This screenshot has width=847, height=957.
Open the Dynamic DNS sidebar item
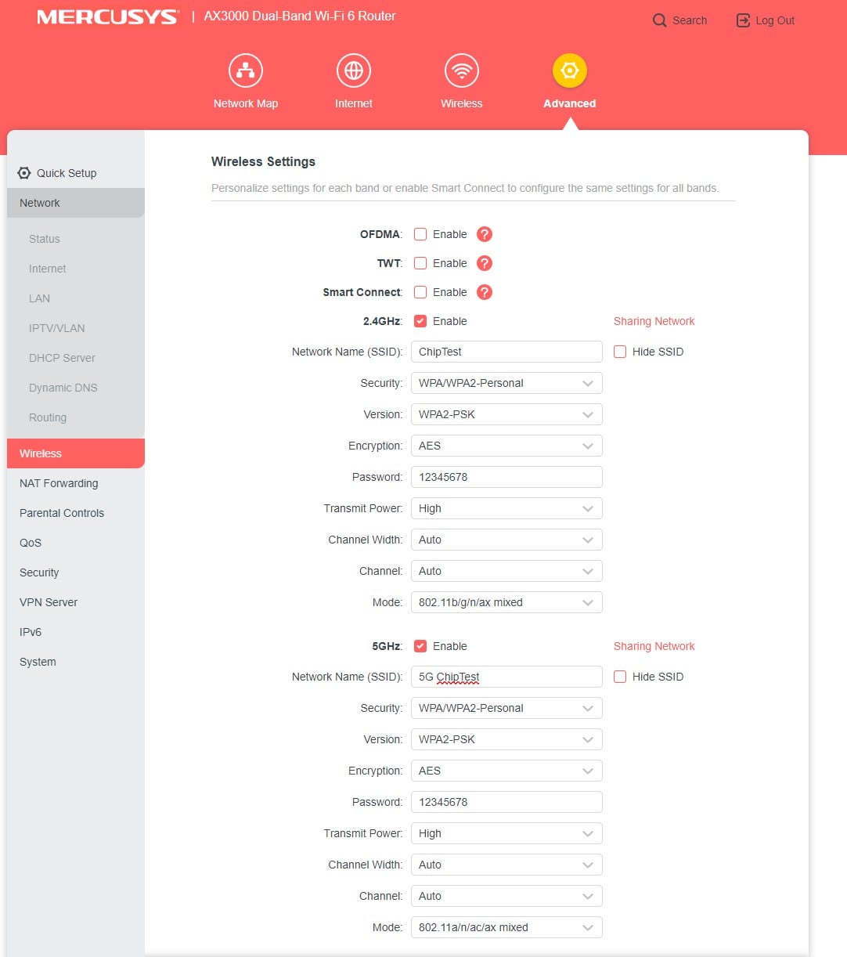click(x=63, y=388)
